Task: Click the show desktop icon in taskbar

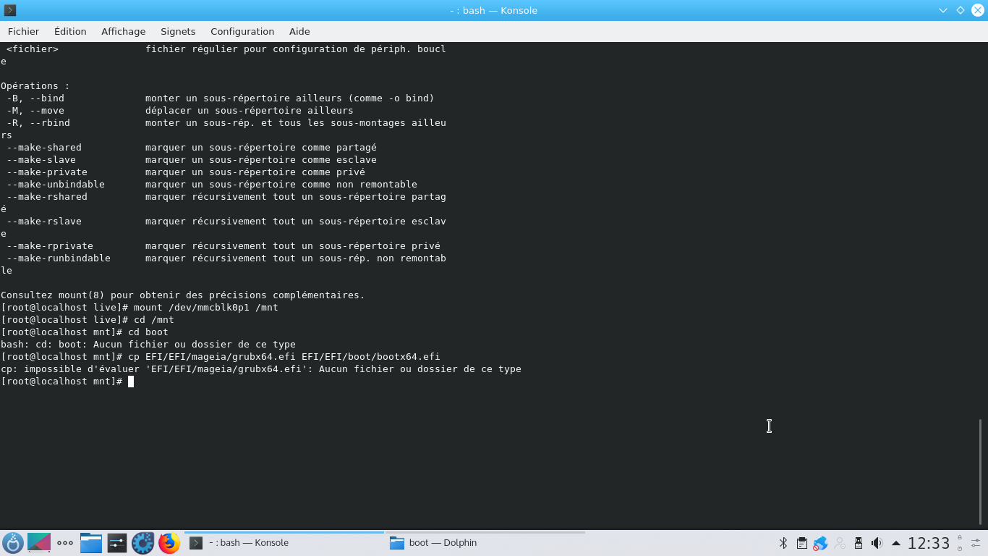Action: [x=39, y=543]
